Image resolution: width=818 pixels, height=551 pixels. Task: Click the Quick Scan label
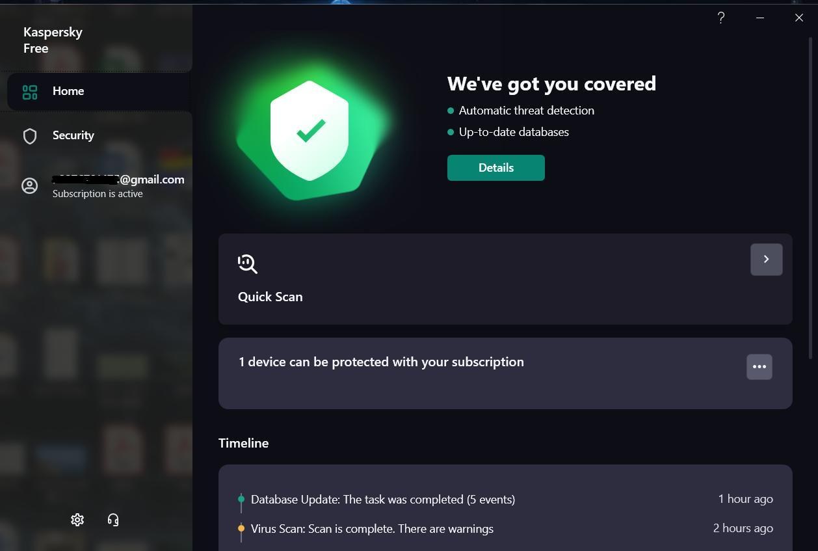coord(270,297)
